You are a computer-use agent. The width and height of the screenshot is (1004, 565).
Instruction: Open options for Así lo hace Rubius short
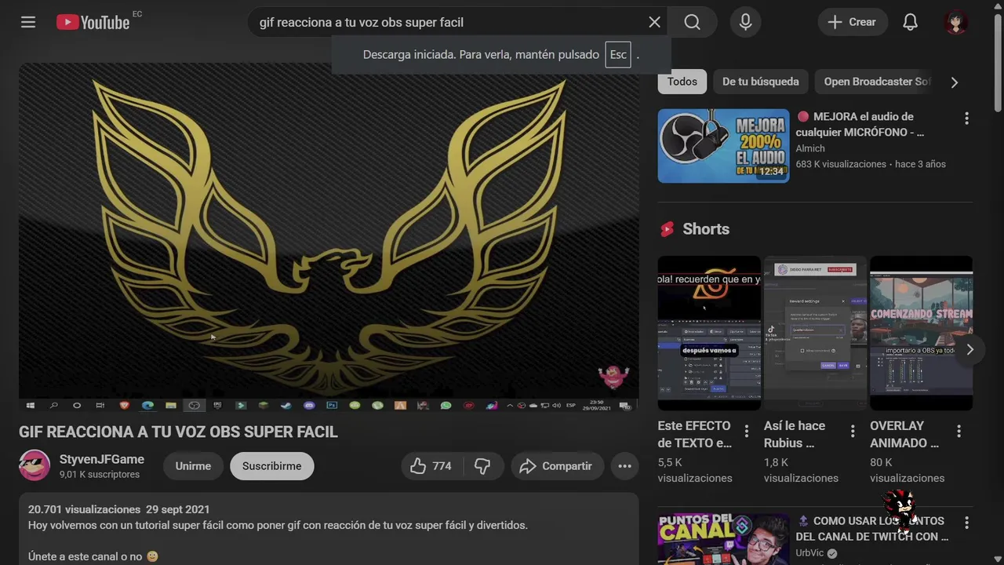pos(853,431)
